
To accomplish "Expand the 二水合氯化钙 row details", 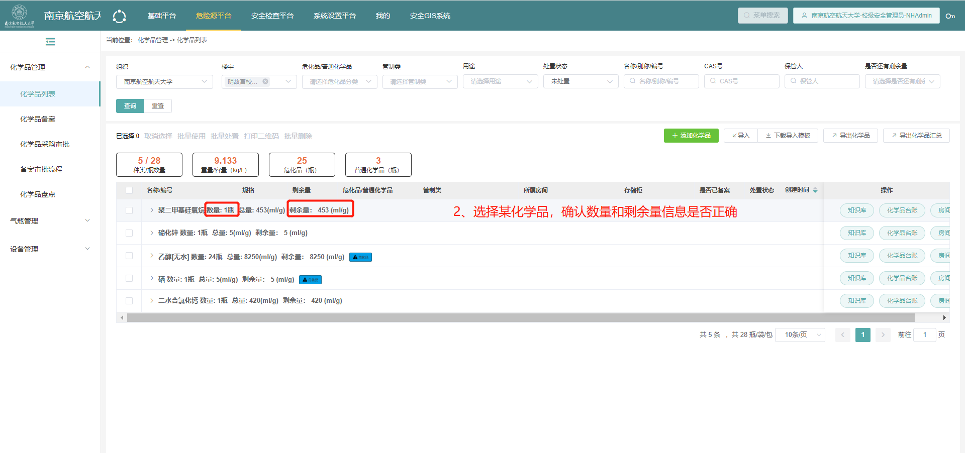I will coord(152,301).
